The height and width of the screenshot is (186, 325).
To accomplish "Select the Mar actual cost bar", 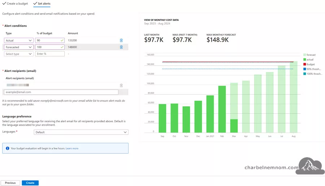I will [x=234, y=126].
